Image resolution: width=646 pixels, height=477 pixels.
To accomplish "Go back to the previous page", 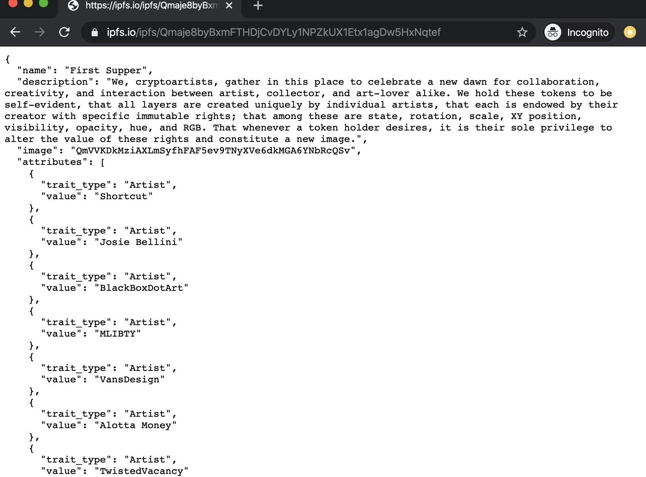I will point(15,32).
